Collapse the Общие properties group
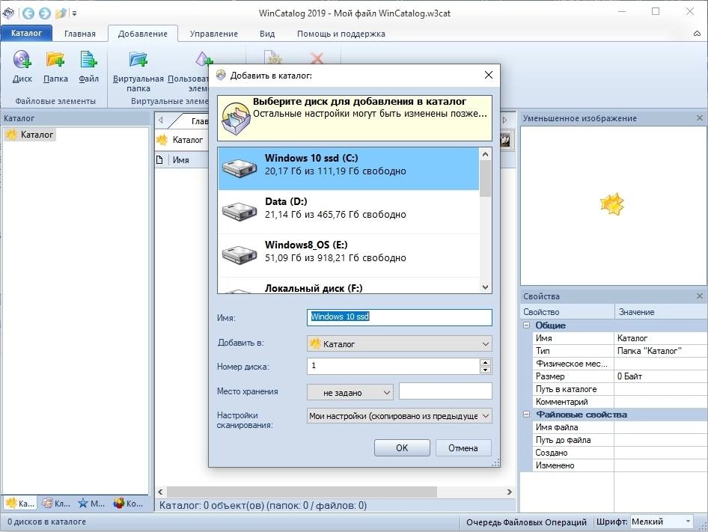The image size is (708, 532). point(526,325)
